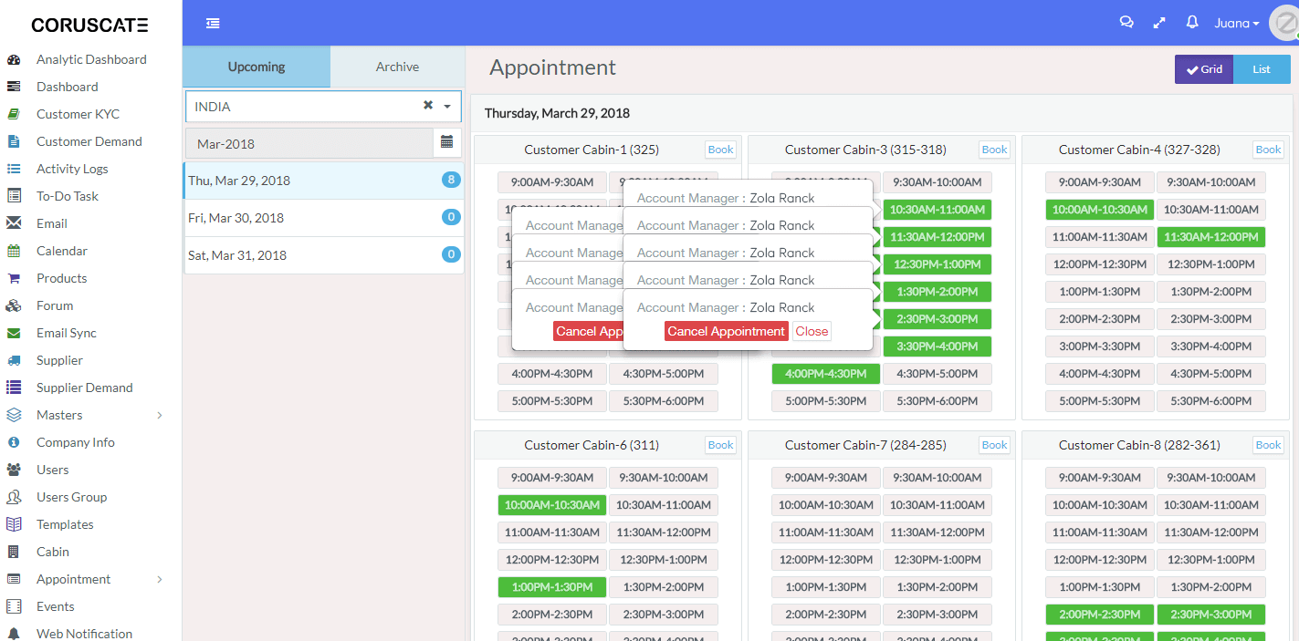Close the appointment popover
Image resolution: width=1299 pixels, height=641 pixels.
[x=812, y=331]
